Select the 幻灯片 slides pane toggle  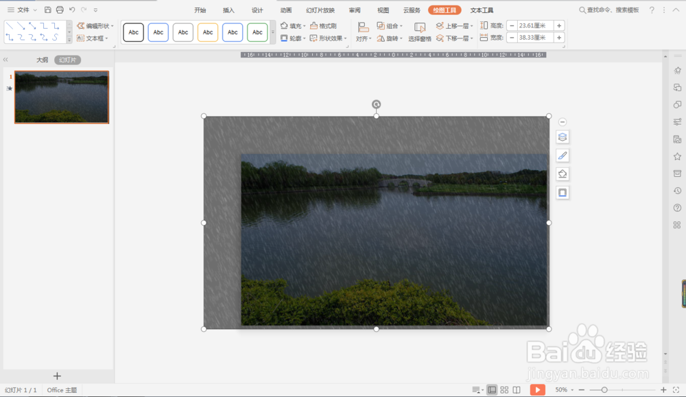click(x=67, y=60)
